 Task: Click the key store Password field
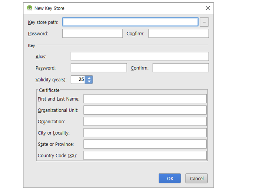92,33
